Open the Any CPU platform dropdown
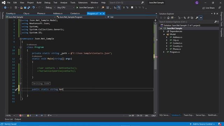The width and height of the screenshot is (224, 126). [65, 8]
